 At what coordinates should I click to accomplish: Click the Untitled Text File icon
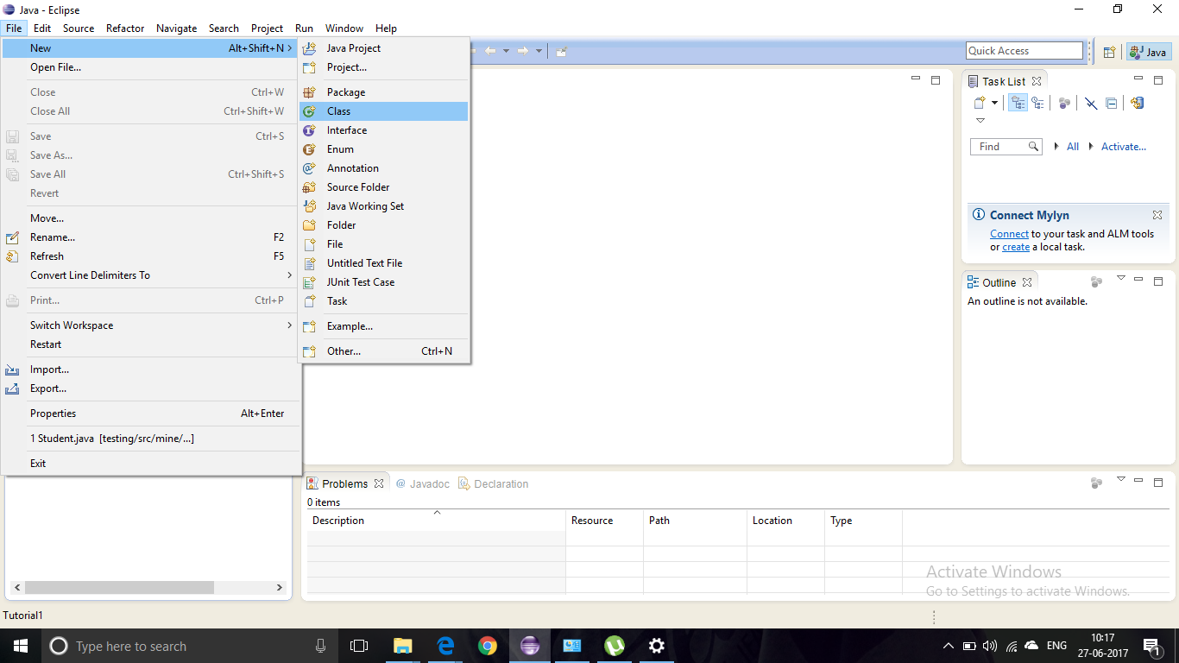[310, 263]
